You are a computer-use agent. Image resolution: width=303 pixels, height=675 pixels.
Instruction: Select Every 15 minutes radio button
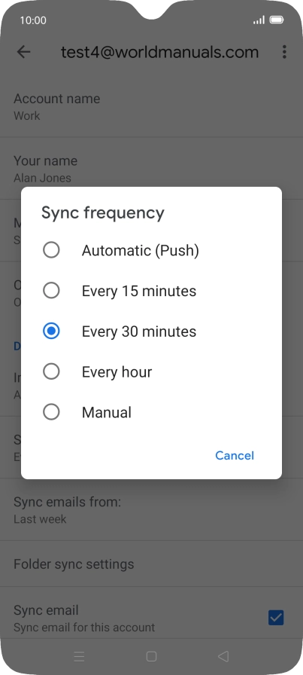pos(51,291)
